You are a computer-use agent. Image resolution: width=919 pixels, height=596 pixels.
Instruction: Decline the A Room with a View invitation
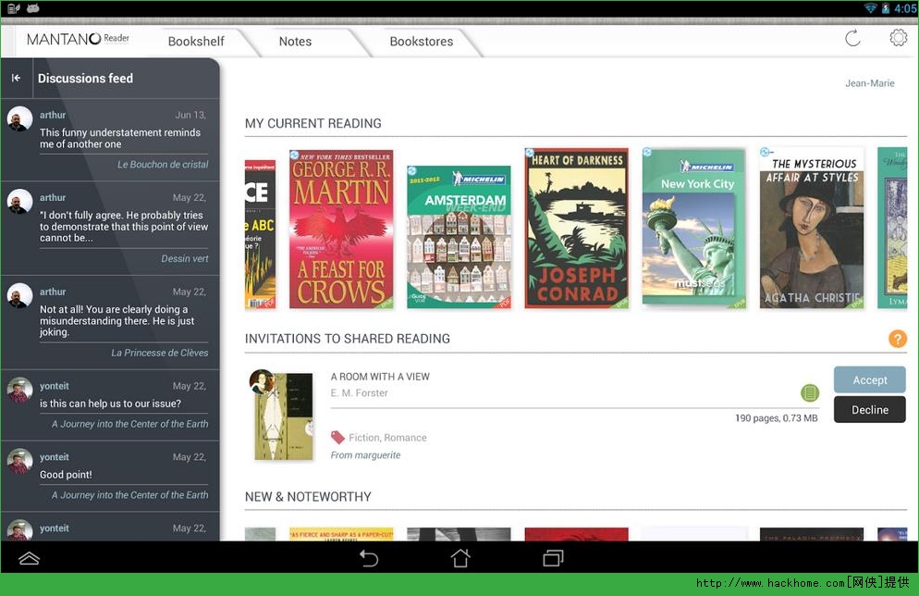pyautogui.click(x=869, y=410)
